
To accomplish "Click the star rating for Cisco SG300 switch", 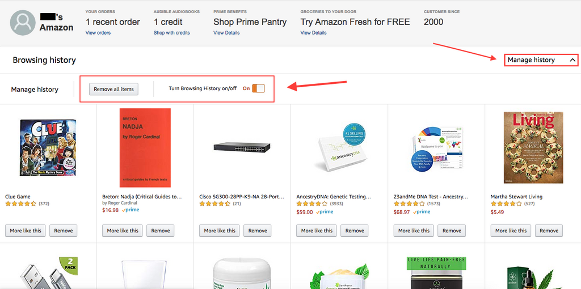I will (215, 203).
